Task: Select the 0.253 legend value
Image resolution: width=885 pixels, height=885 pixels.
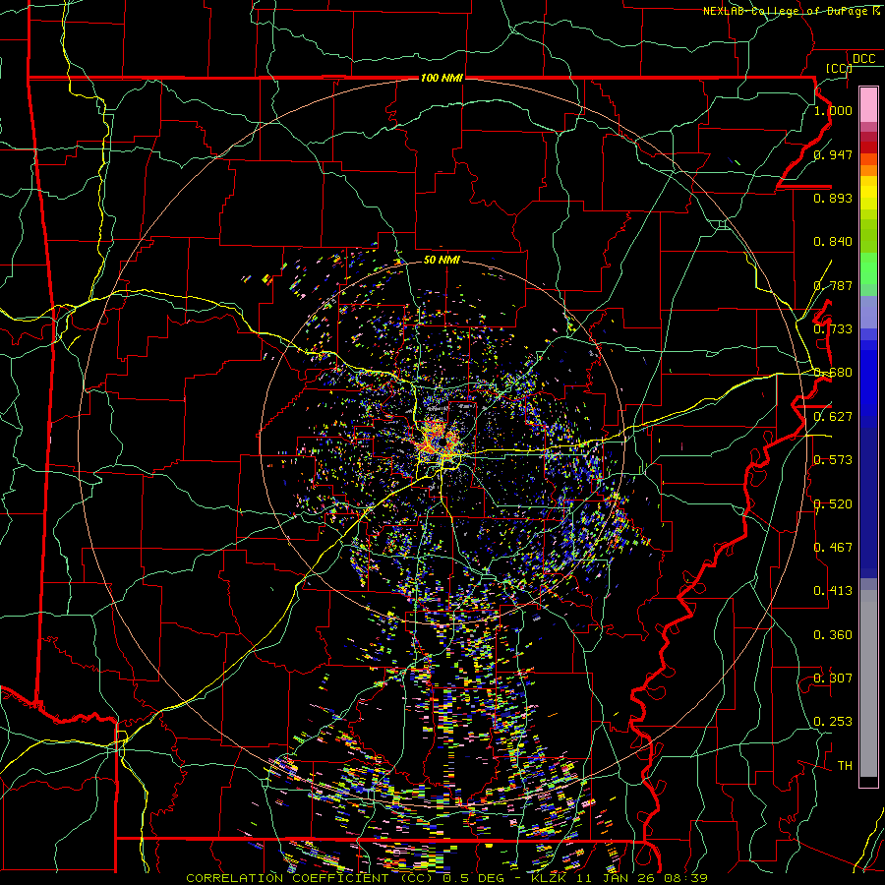Action: coord(833,722)
